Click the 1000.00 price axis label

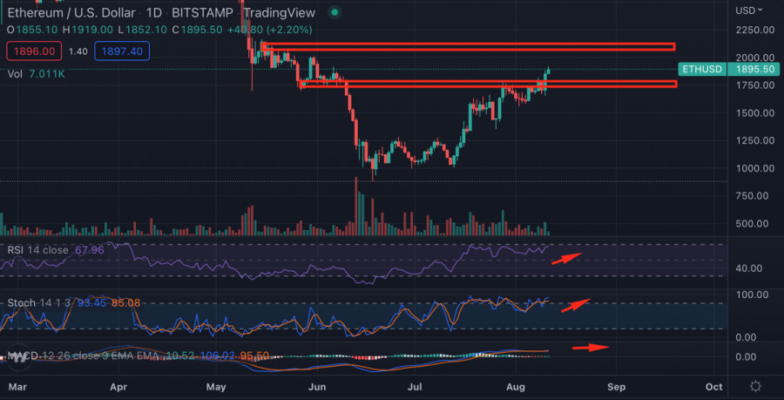[755, 168]
